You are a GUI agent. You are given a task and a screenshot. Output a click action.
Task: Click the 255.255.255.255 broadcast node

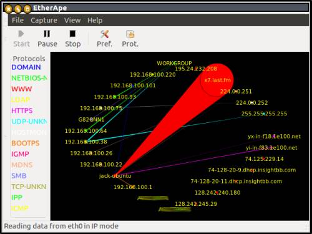click(x=264, y=114)
